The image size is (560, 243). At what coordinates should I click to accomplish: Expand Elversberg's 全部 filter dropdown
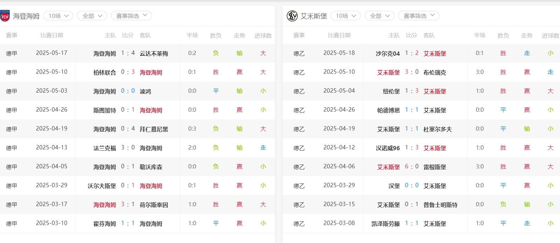click(380, 16)
